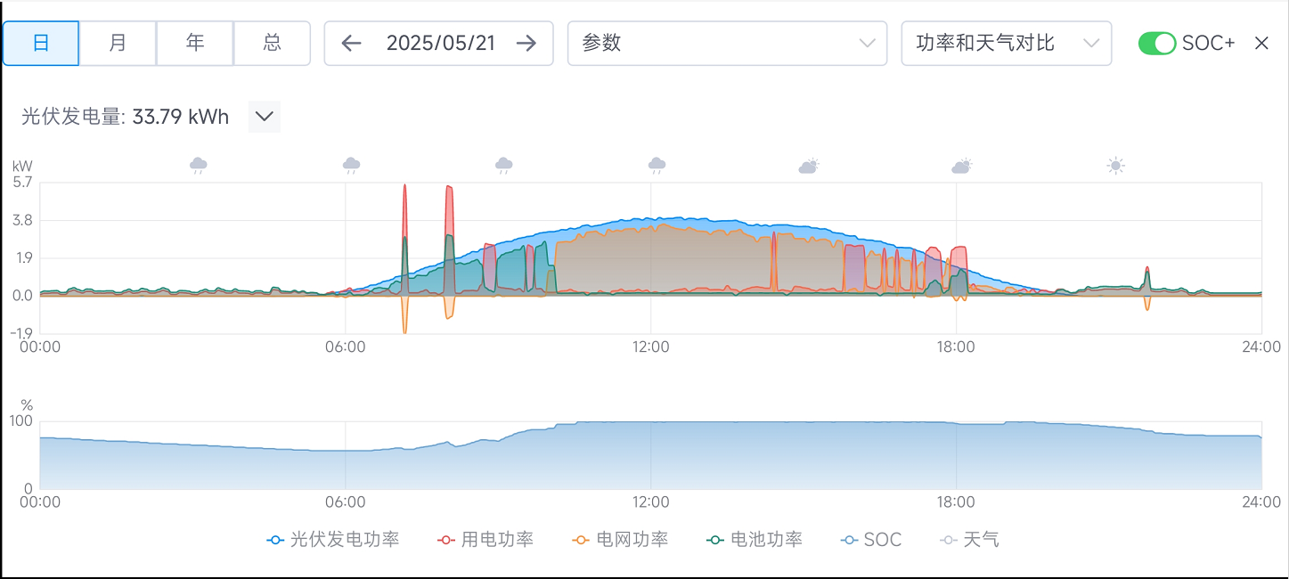The image size is (1289, 579).
Task: Expand the 光伏发电量 chevron
Action: coord(264,117)
